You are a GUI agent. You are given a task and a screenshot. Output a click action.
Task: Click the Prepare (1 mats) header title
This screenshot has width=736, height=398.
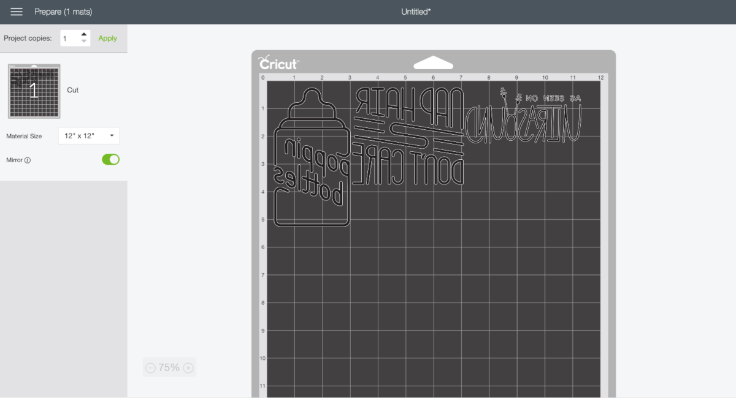(63, 12)
